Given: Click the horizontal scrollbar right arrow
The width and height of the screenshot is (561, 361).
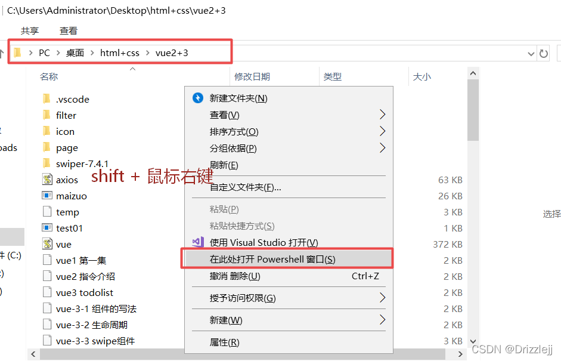Looking at the screenshot, I should [461, 354].
